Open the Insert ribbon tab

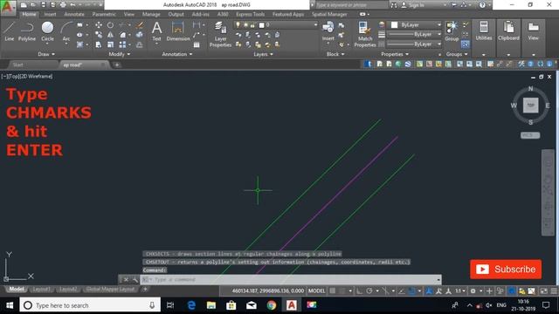tap(50, 14)
